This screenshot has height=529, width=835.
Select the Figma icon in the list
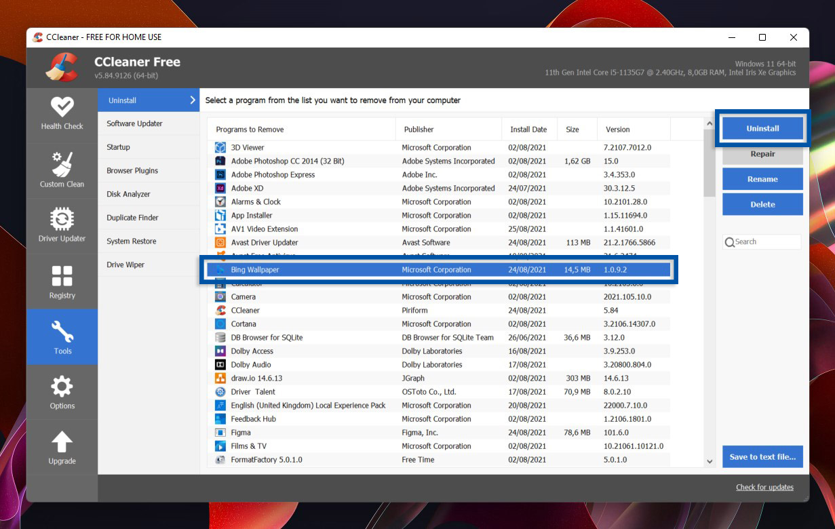(219, 432)
